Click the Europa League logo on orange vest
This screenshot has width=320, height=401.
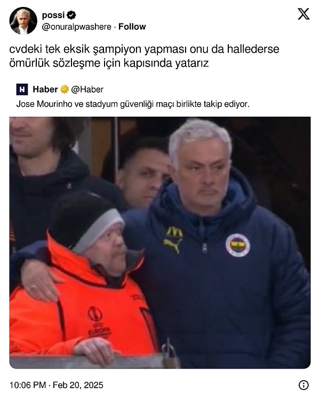click(97, 322)
